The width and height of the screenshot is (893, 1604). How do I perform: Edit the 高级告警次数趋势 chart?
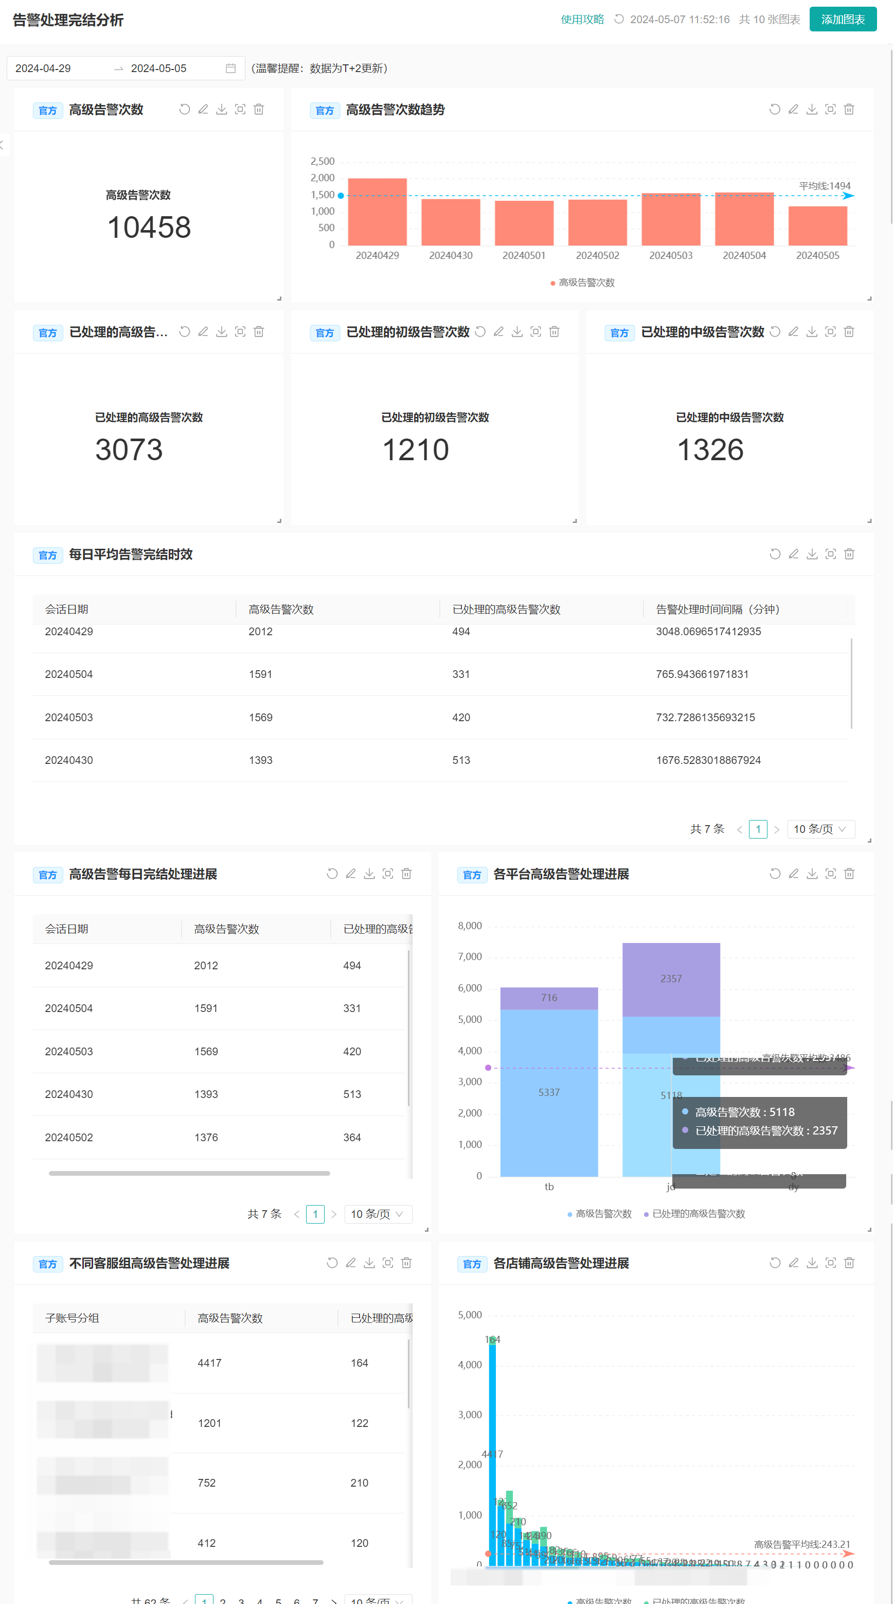click(x=793, y=110)
